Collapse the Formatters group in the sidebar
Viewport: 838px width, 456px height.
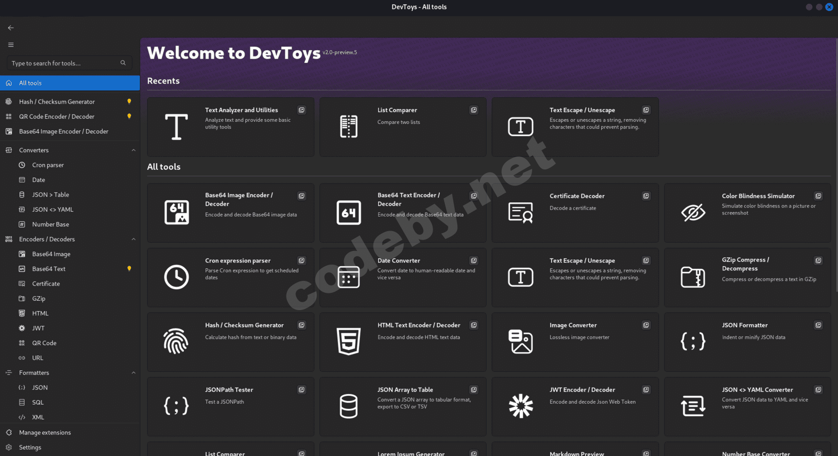pos(134,373)
